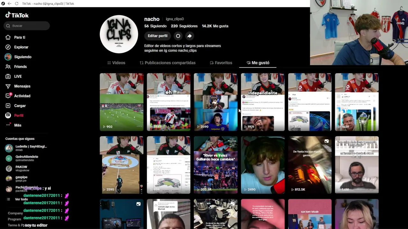Click the share profile arrow icon

[x=190, y=36]
